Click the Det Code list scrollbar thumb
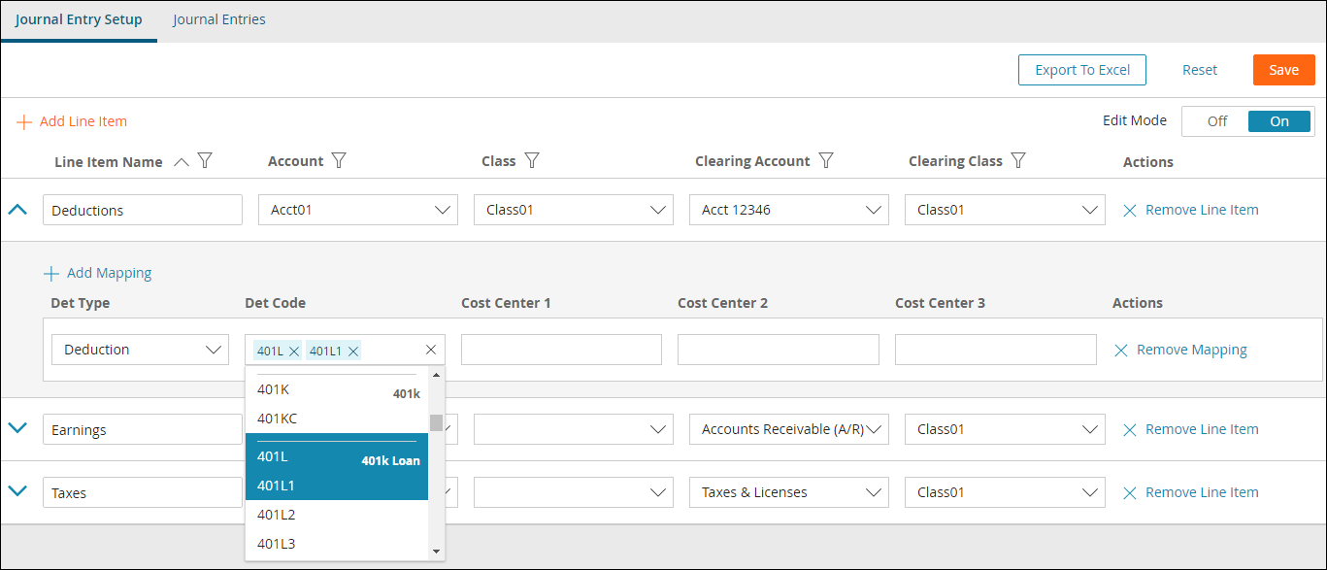This screenshot has height=570, width=1327. click(x=436, y=422)
